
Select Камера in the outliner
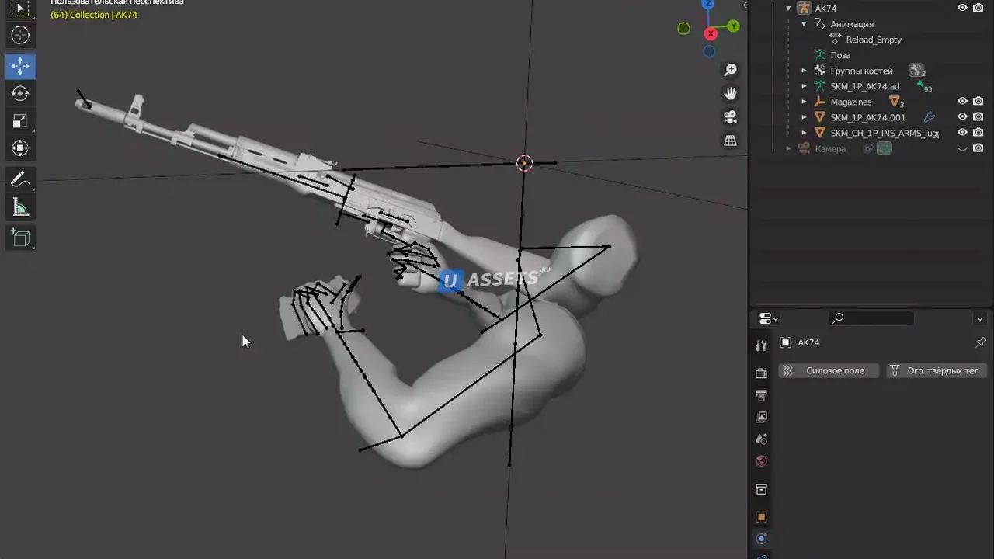830,148
